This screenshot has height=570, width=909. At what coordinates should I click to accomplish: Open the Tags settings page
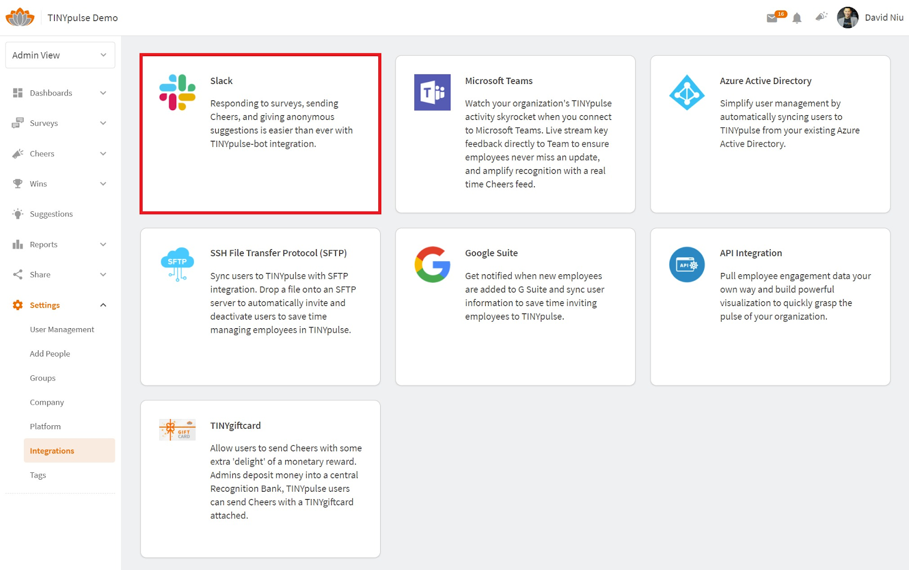pyautogui.click(x=38, y=475)
